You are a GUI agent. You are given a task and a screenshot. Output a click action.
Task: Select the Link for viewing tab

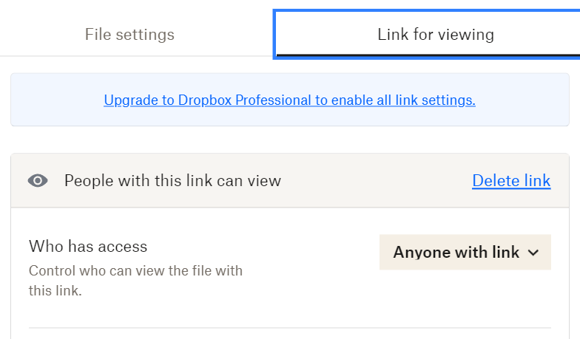point(435,34)
